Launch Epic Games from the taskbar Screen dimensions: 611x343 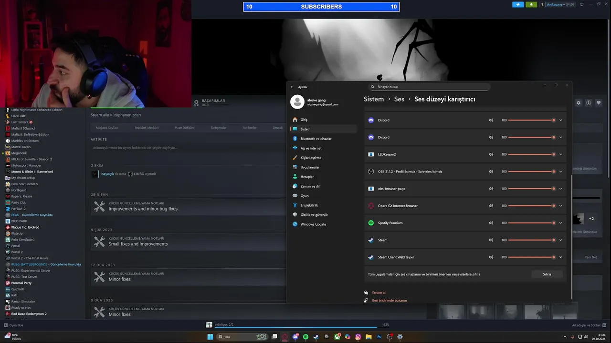[327, 337]
